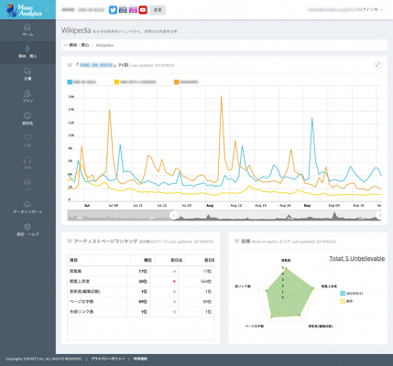The height and width of the screenshot is (366, 393).
Task: Sort by 前日比 column header
Action: 170,260
